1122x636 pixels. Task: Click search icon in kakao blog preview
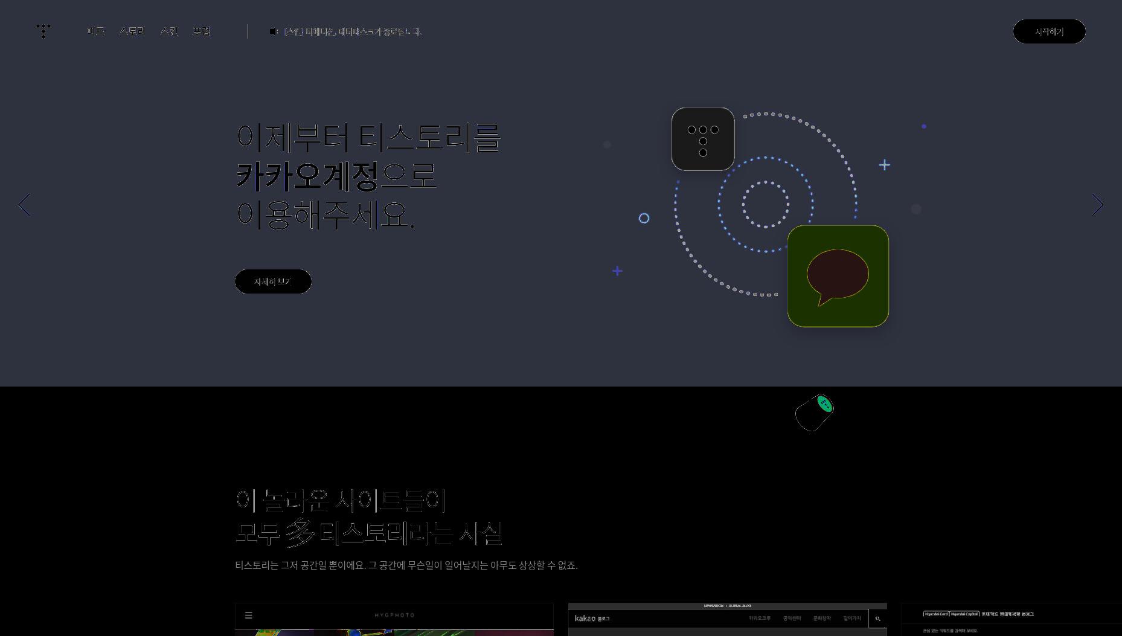[877, 618]
